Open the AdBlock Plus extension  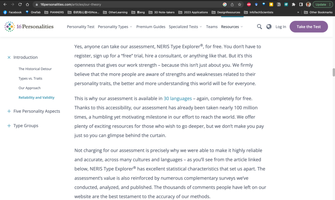(249, 5)
